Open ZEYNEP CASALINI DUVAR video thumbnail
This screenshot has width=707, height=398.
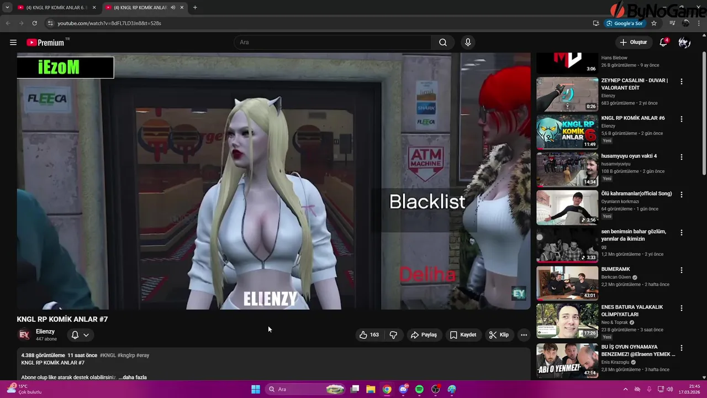[567, 94]
